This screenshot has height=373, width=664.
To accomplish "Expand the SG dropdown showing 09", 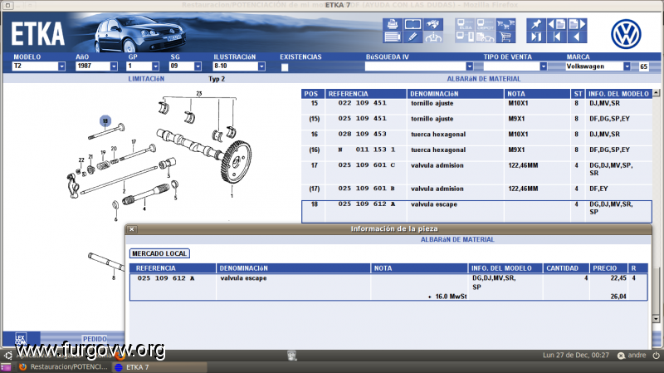I will [x=198, y=66].
